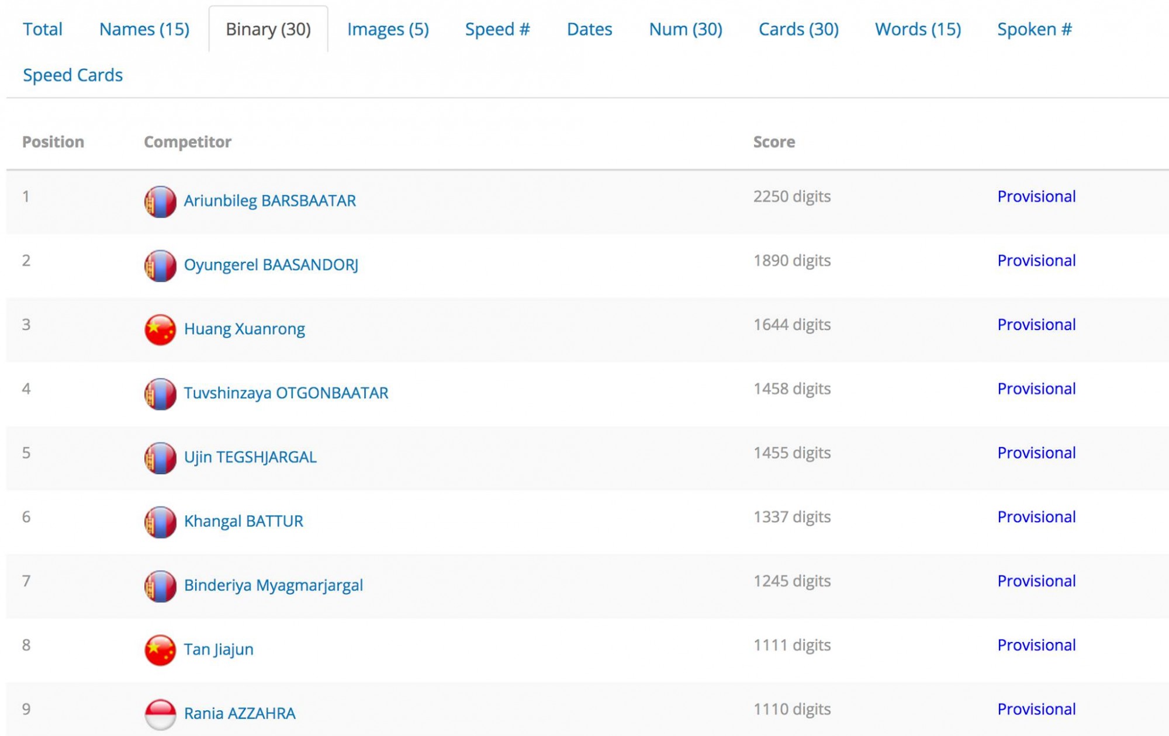Open the Words (15) tab
This screenshot has width=1169, height=736.
[x=917, y=29]
